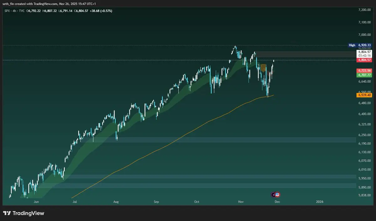Click the Nov label on time axis
This screenshot has width=376, height=221.
(x=241, y=202)
